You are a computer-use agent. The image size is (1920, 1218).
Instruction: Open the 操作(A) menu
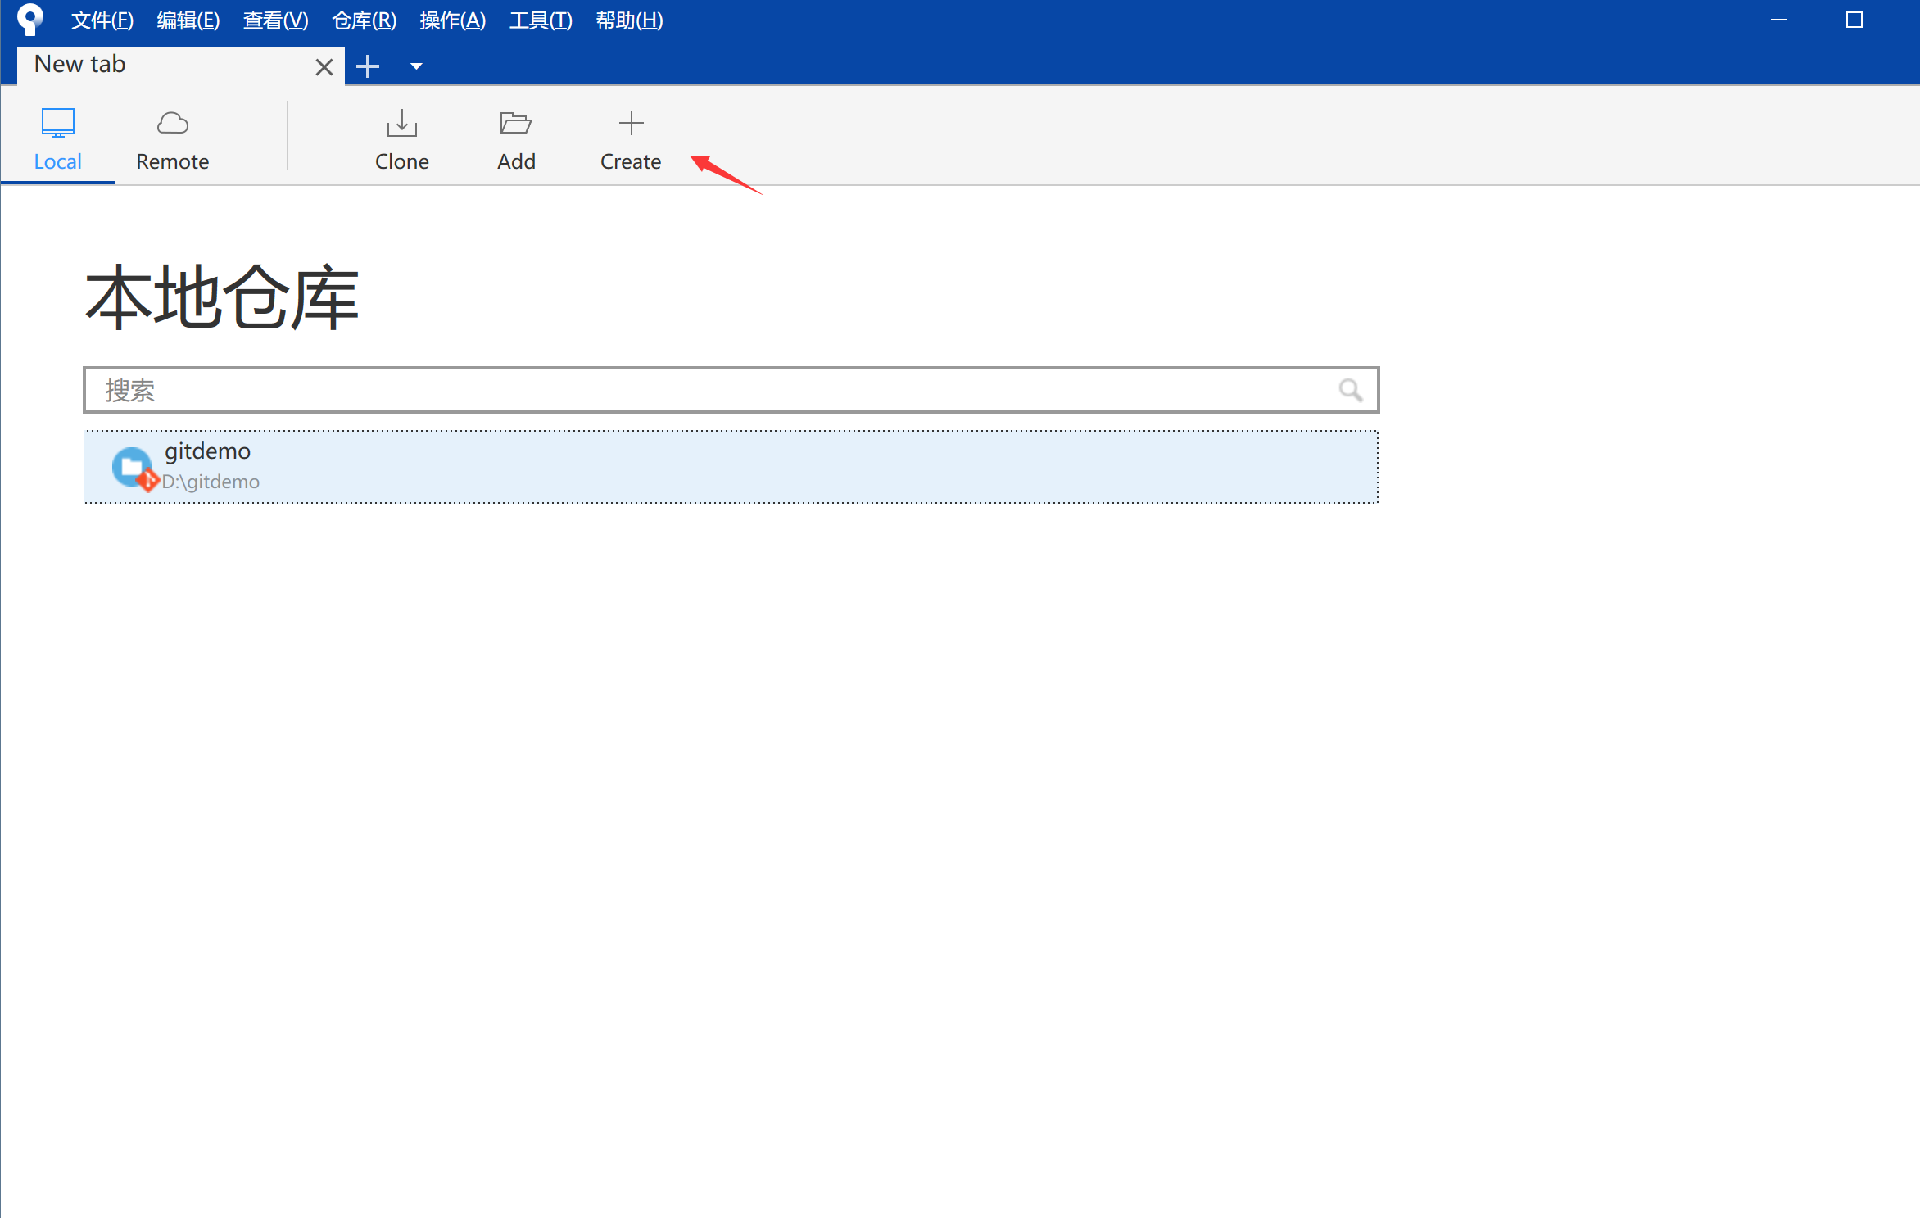[x=452, y=20]
